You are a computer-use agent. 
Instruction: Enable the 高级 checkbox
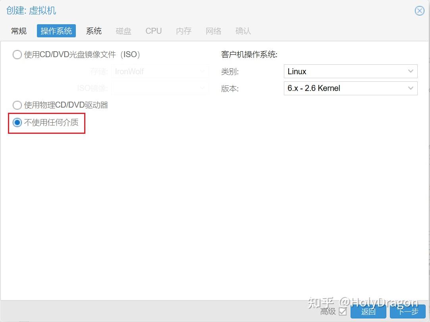342,312
